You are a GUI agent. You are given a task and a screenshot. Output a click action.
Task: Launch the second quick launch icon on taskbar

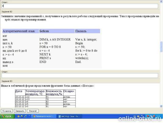(22, 116)
